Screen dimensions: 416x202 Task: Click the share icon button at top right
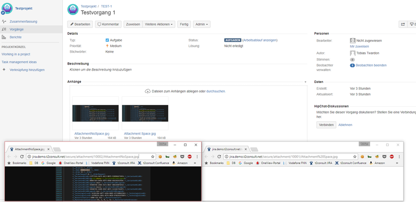pos(403,24)
